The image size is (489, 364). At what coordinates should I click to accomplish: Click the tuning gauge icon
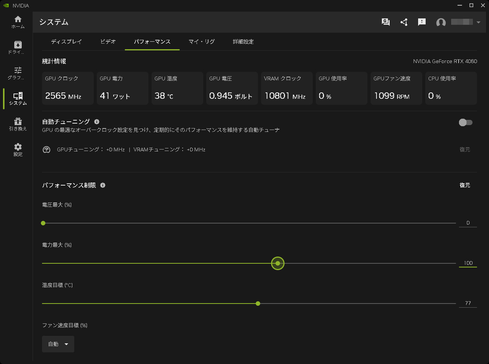pyautogui.click(x=46, y=150)
